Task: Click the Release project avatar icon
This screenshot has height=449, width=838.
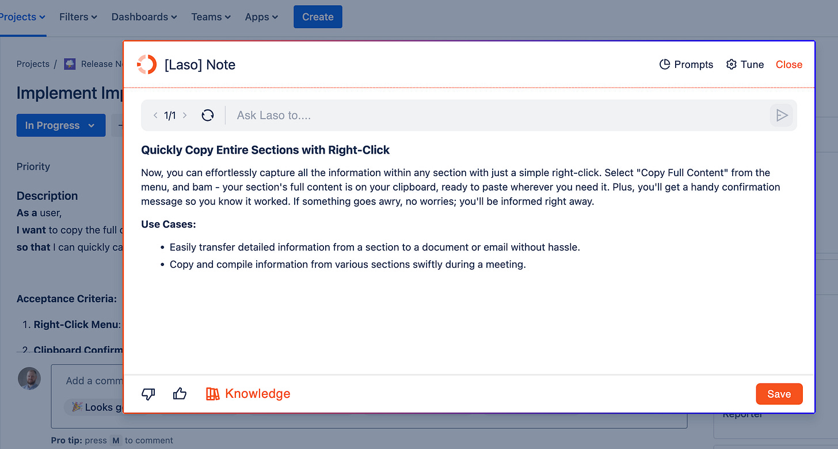Action: [70, 64]
